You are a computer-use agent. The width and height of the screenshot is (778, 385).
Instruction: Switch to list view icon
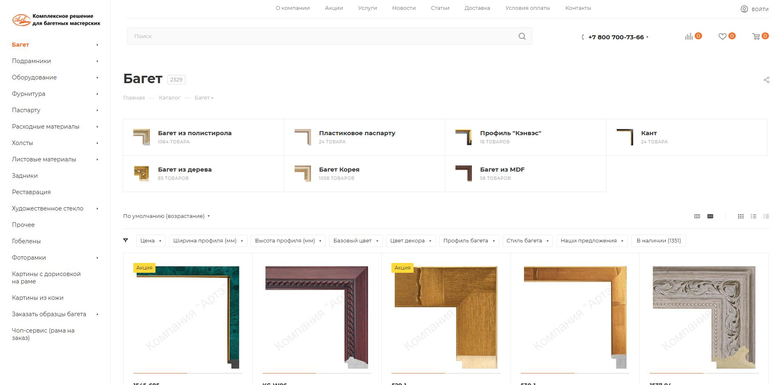[x=753, y=216]
